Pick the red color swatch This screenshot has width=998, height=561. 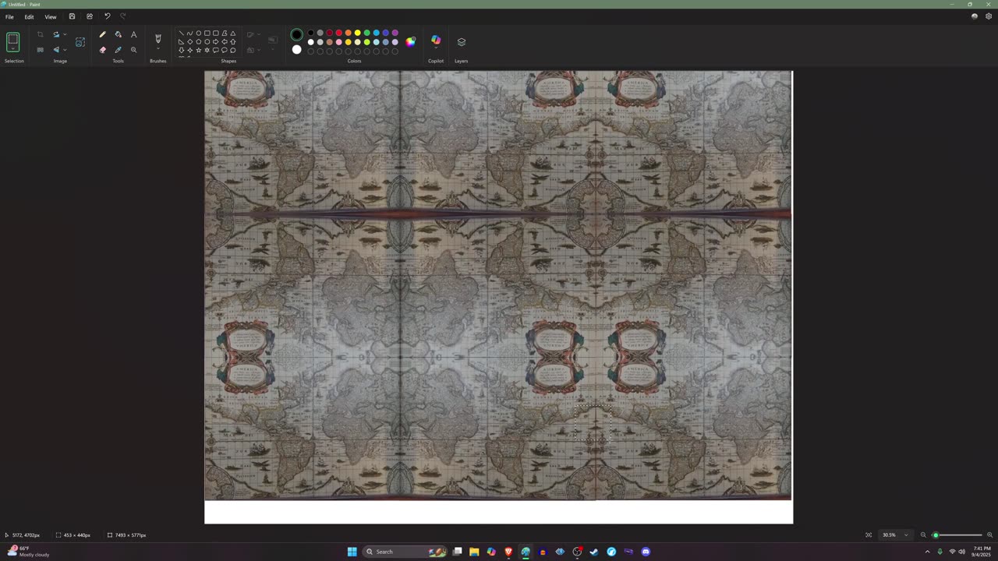(x=338, y=33)
